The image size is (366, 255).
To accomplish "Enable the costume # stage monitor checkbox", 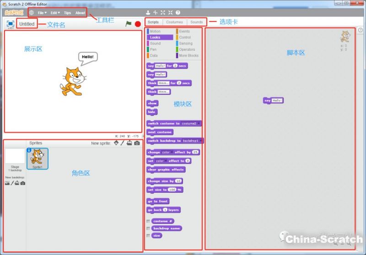I will pos(148,221).
